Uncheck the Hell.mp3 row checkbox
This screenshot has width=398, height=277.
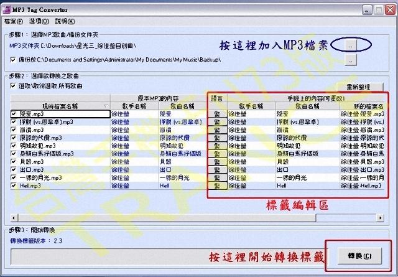tap(14, 185)
